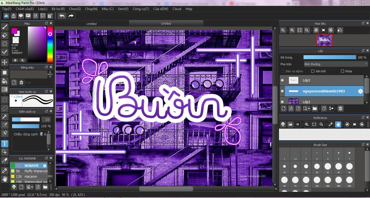Select the Select Pen tool
Image resolution: width=370 pixels, height=198 pixels.
(x=4, y=124)
